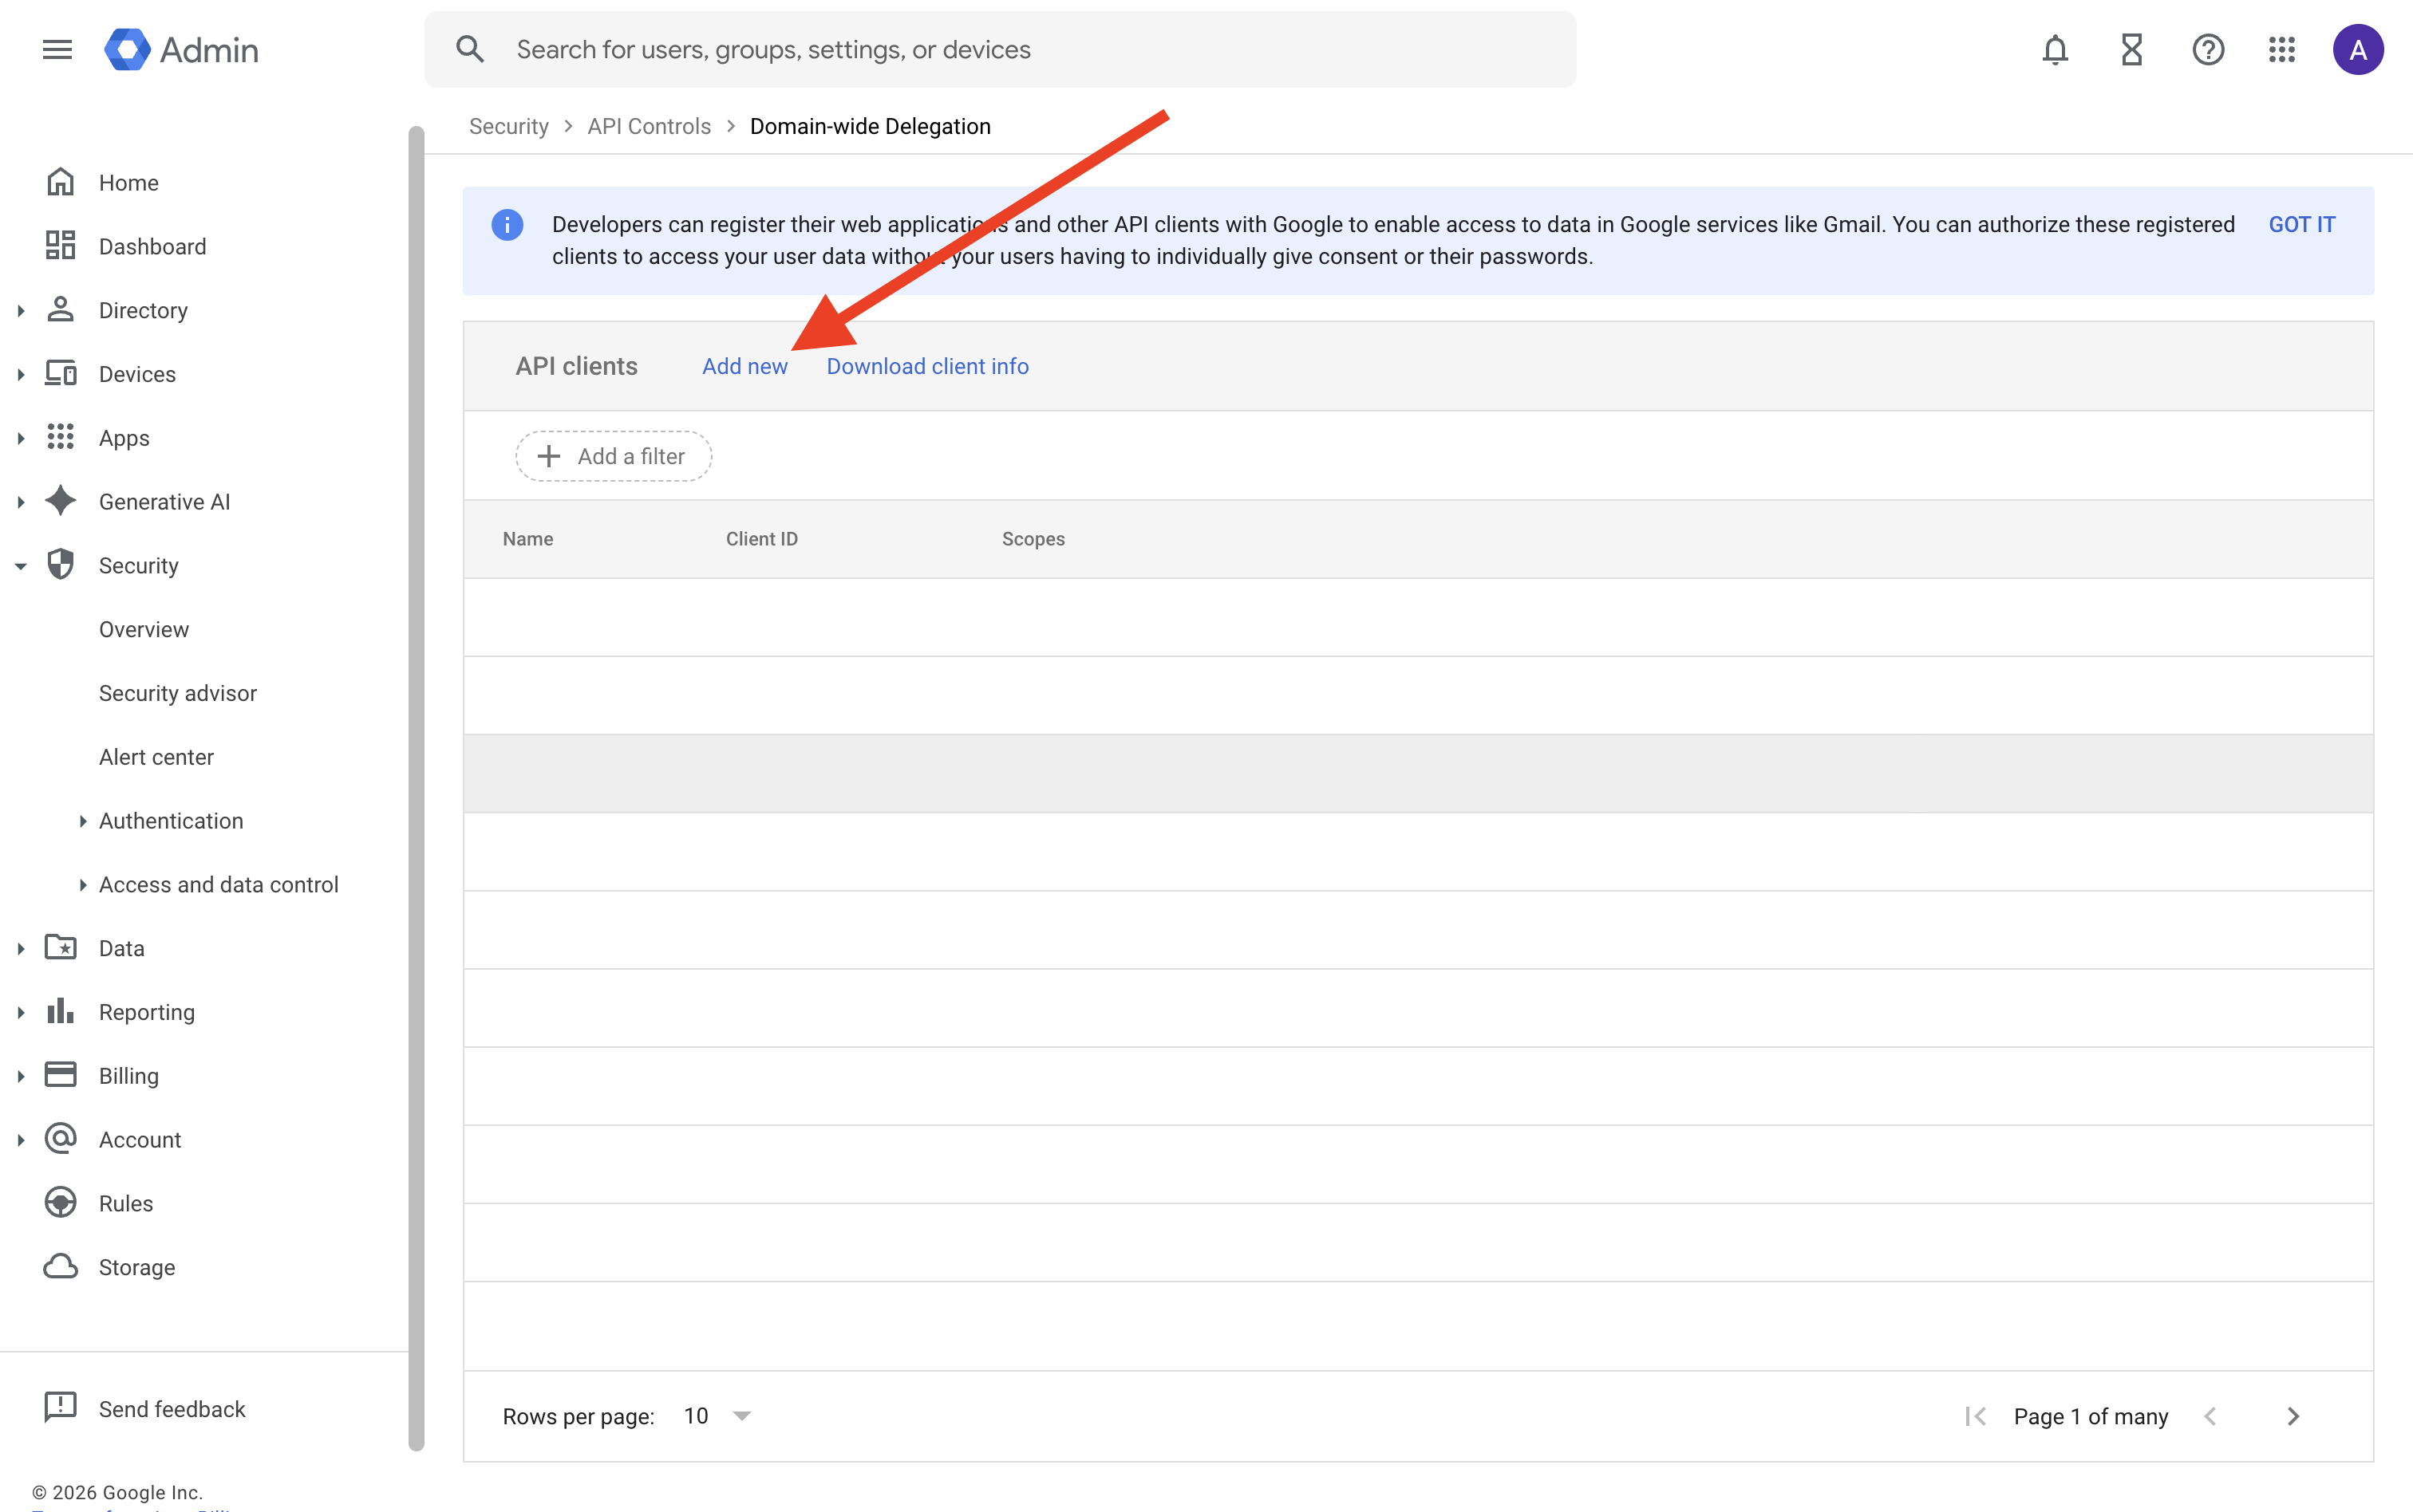Click Add new API client
Image resolution: width=2413 pixels, height=1512 pixels.
tap(744, 366)
